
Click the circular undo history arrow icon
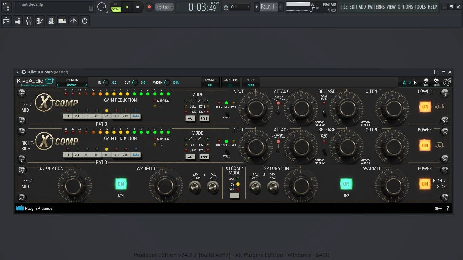tap(85, 21)
